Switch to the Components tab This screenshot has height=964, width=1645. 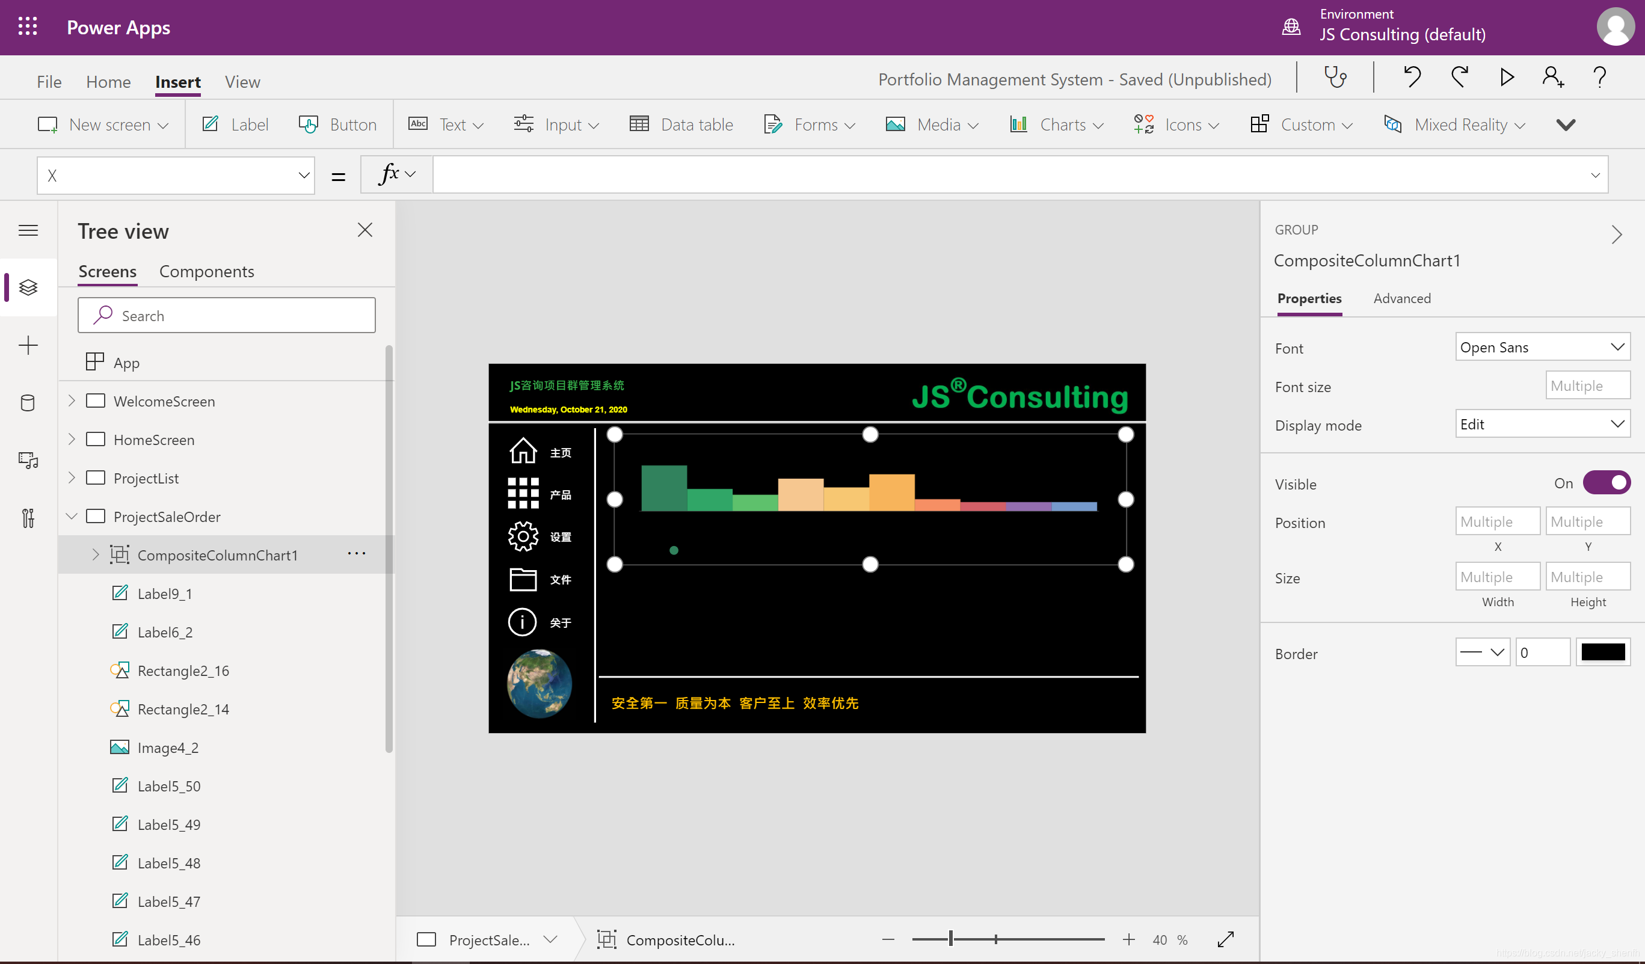point(206,271)
